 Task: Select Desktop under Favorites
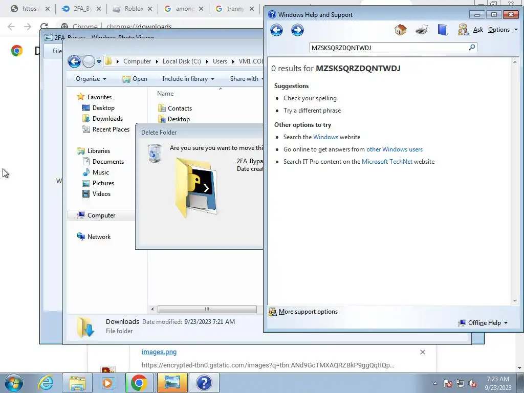coord(103,108)
